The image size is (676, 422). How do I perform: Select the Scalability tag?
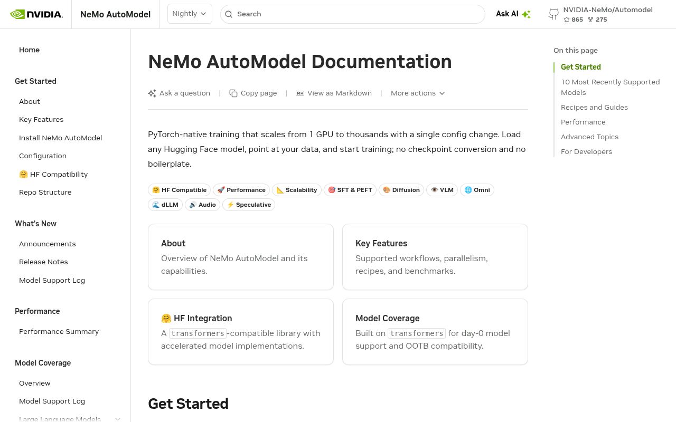click(x=297, y=190)
